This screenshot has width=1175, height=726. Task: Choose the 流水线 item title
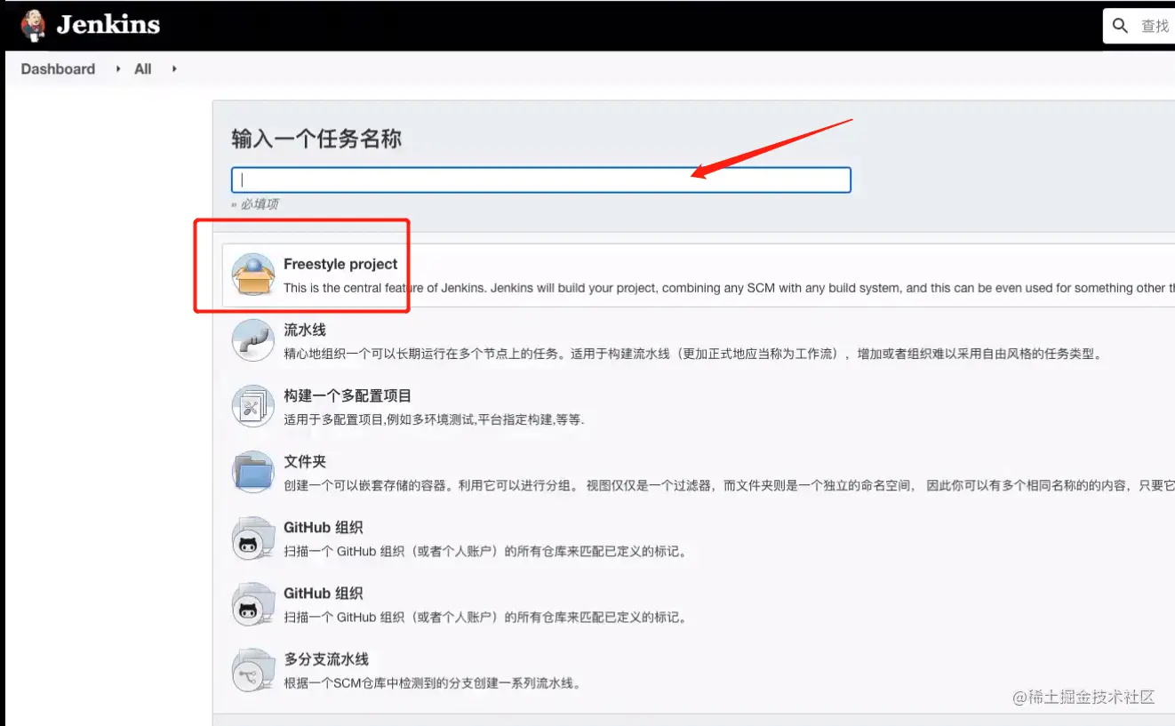(305, 330)
